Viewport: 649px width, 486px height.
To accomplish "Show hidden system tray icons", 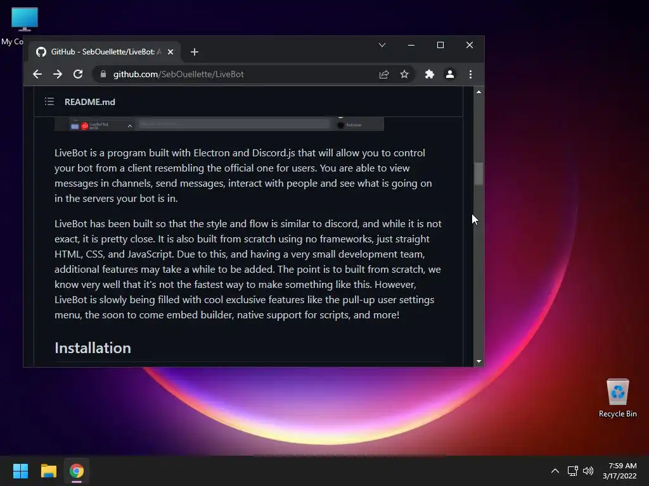I will click(555, 471).
